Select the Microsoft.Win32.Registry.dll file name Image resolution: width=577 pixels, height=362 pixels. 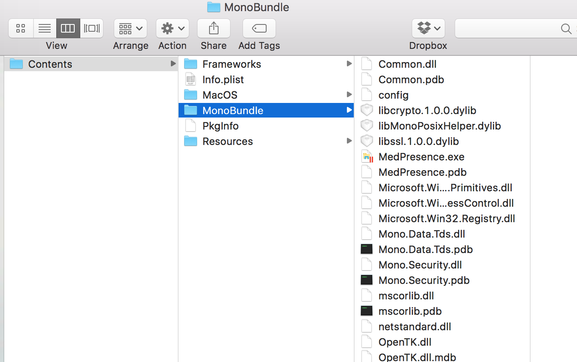[446, 218]
